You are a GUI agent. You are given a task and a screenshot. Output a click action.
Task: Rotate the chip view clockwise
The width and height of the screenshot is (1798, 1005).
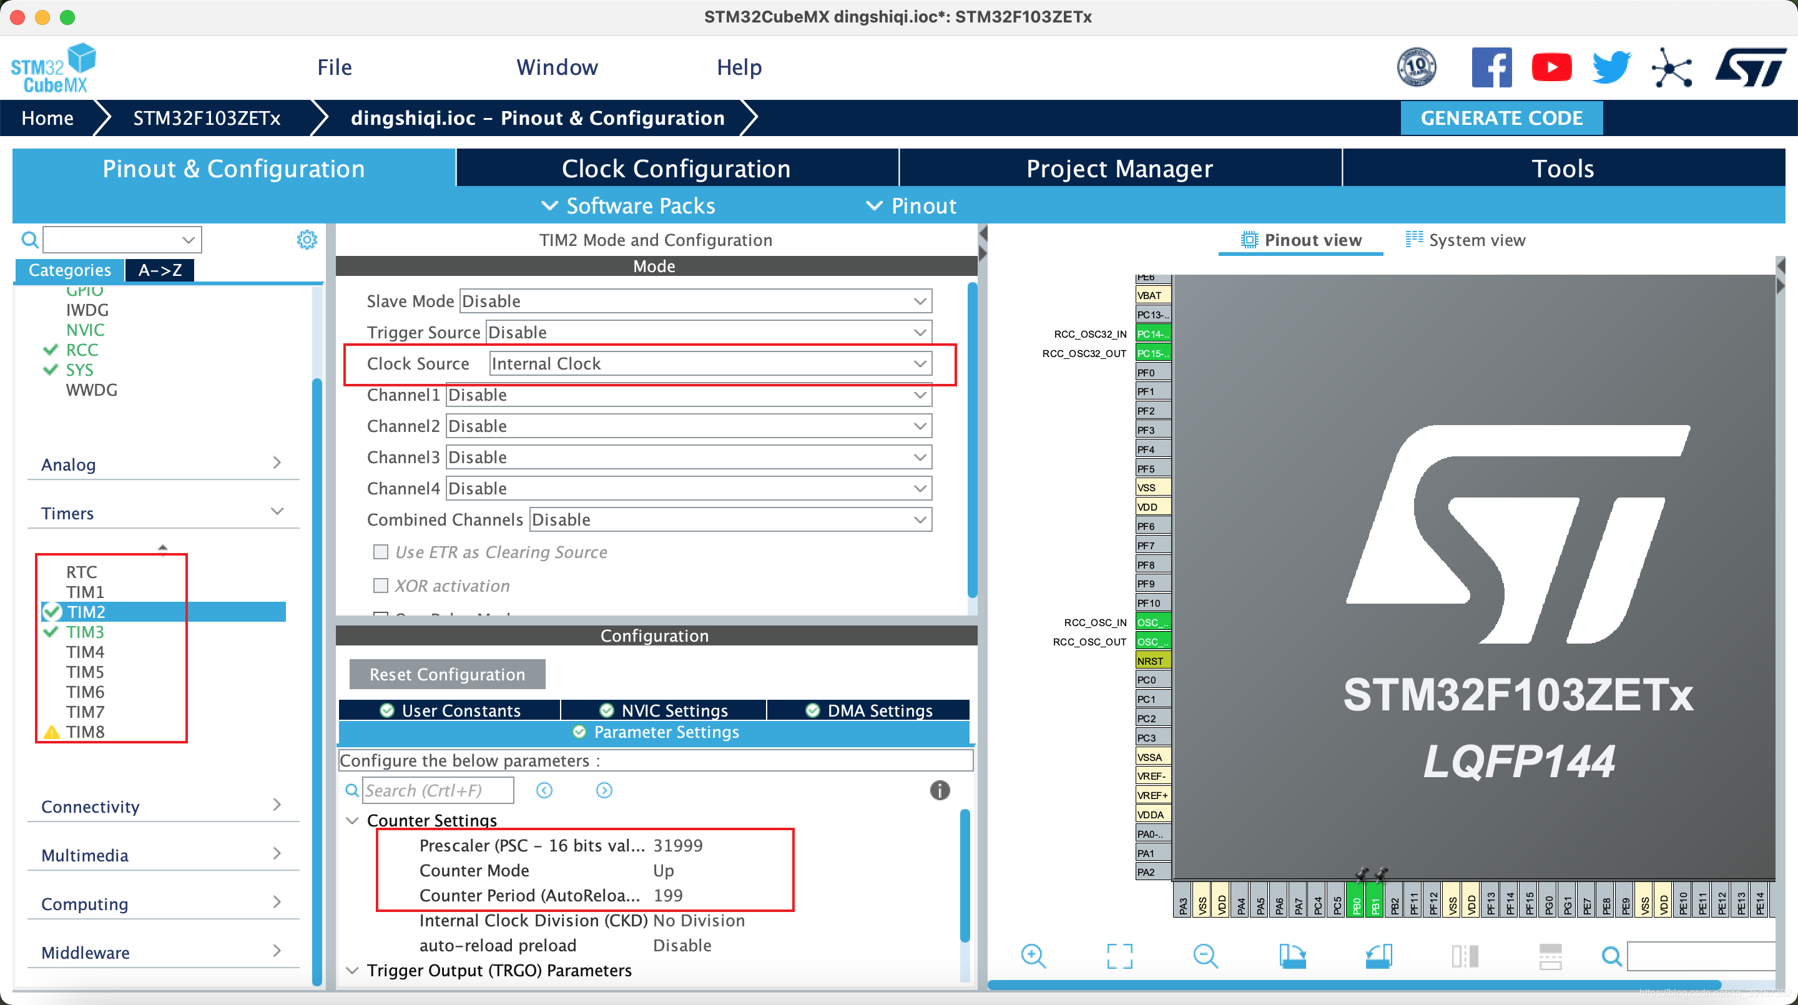pos(1292,956)
